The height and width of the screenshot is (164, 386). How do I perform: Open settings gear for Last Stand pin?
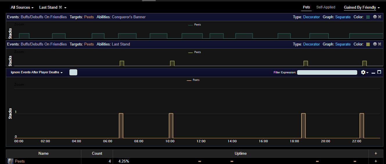coord(375,44)
